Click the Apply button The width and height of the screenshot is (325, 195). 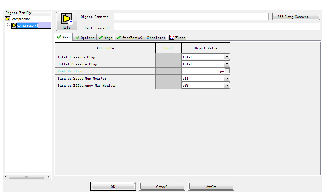(x=211, y=186)
